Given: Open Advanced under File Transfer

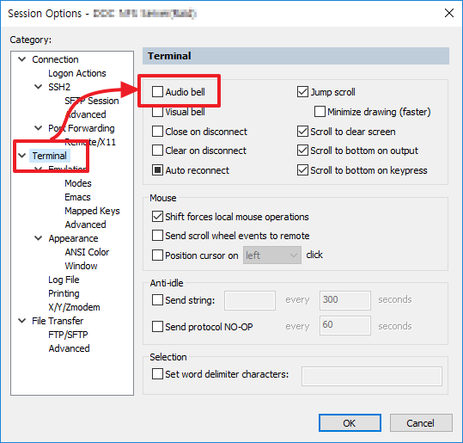Looking at the screenshot, I should tap(69, 348).
